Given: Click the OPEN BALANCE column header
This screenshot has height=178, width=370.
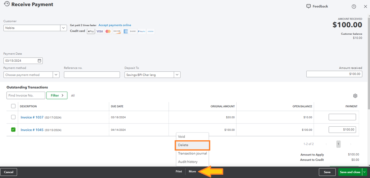Looking at the screenshot, I should pyautogui.click(x=301, y=106).
